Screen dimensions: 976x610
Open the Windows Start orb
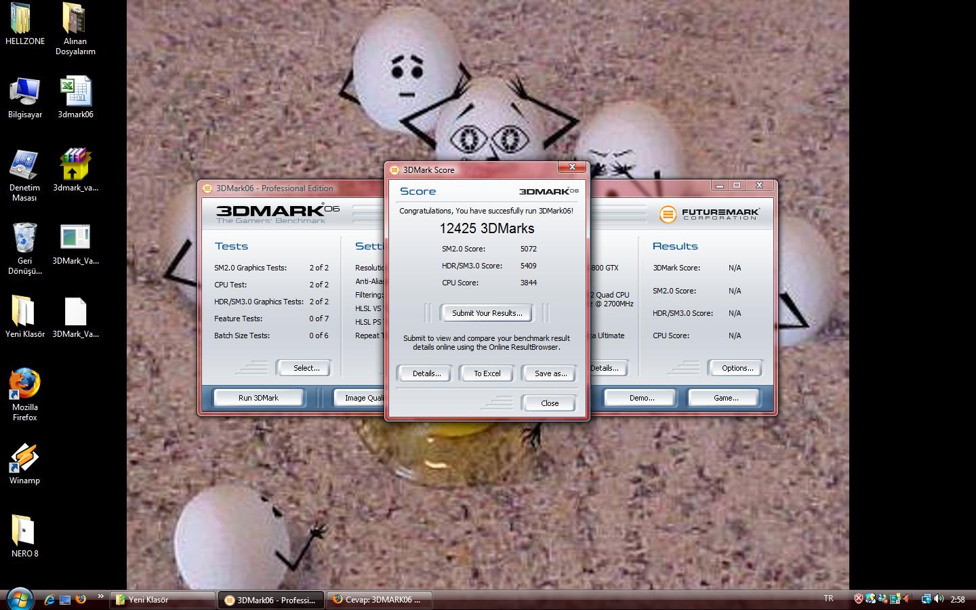coord(19,599)
